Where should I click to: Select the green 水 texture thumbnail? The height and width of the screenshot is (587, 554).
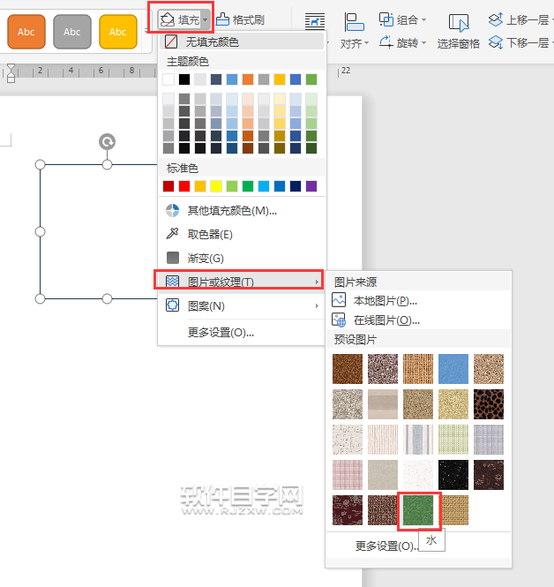tap(418, 510)
